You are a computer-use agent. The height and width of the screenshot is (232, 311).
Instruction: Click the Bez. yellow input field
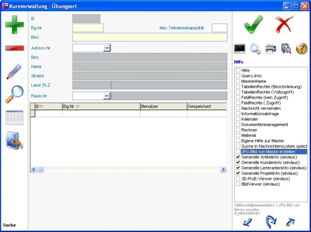(x=150, y=37)
